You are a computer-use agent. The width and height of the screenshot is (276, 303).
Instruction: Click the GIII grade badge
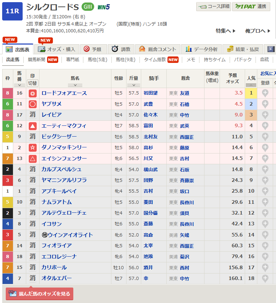point(88,7)
